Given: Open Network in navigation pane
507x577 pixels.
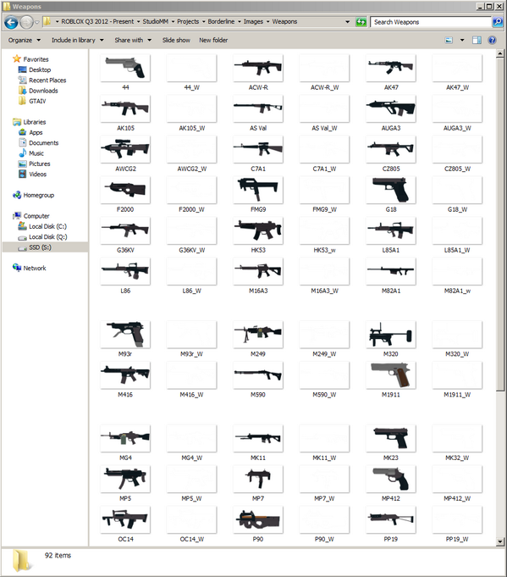Looking at the screenshot, I should point(30,268).
